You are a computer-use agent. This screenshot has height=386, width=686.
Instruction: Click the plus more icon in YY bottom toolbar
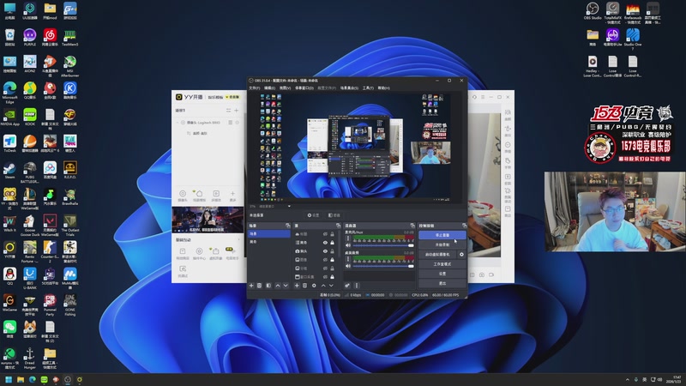(x=232, y=196)
